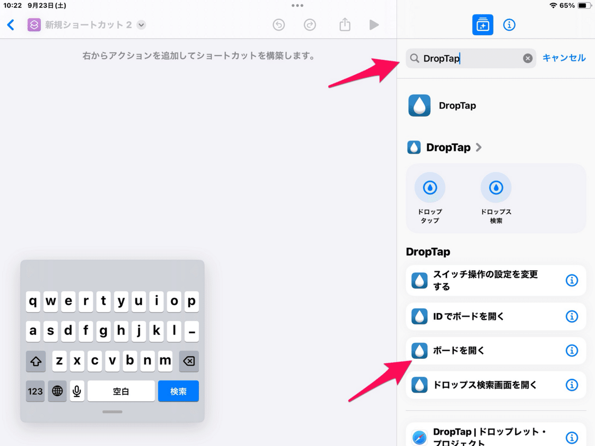Add the IDでボードを開く action
This screenshot has width=595, height=446.
point(496,316)
